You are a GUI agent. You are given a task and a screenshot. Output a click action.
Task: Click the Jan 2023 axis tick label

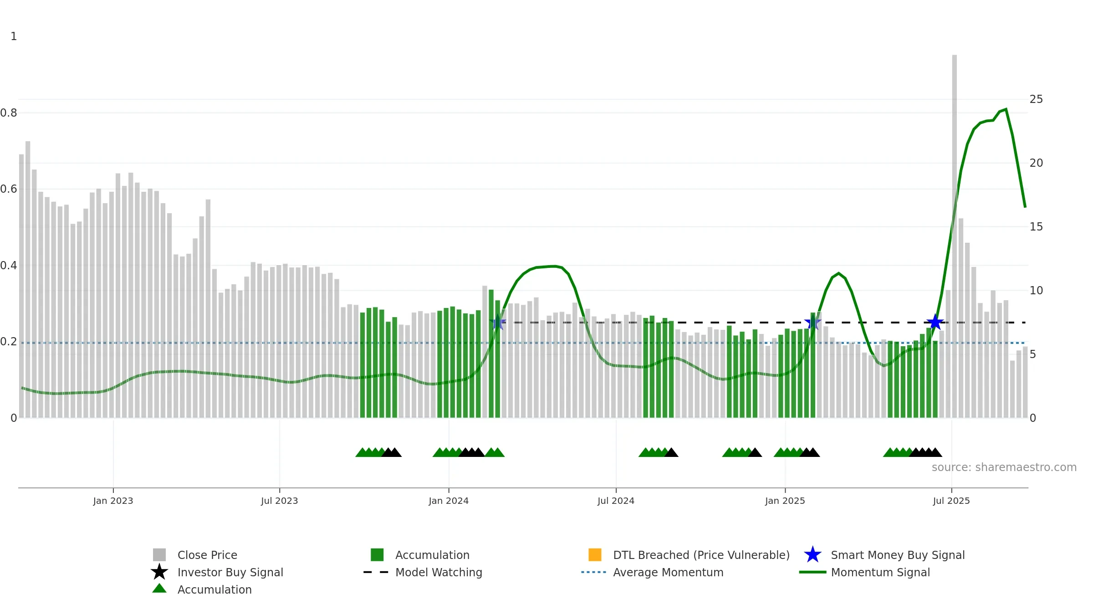[113, 501]
